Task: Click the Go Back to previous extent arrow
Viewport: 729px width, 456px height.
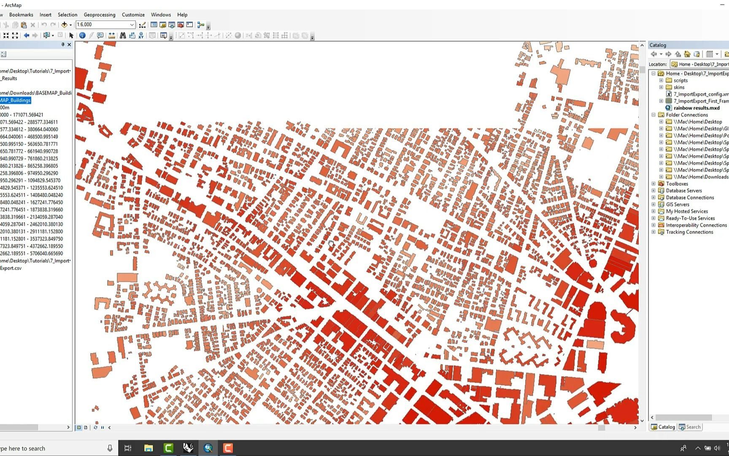Action: [27, 35]
